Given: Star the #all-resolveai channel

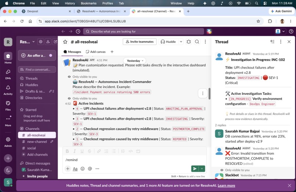Looking at the screenshot, I should click(x=65, y=42).
